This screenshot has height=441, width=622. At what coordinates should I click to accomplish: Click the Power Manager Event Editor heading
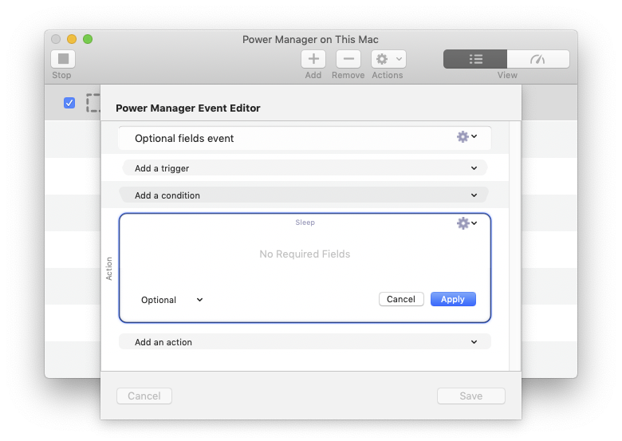(x=188, y=108)
